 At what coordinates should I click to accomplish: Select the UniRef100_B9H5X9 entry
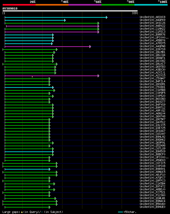pos(152,152)
